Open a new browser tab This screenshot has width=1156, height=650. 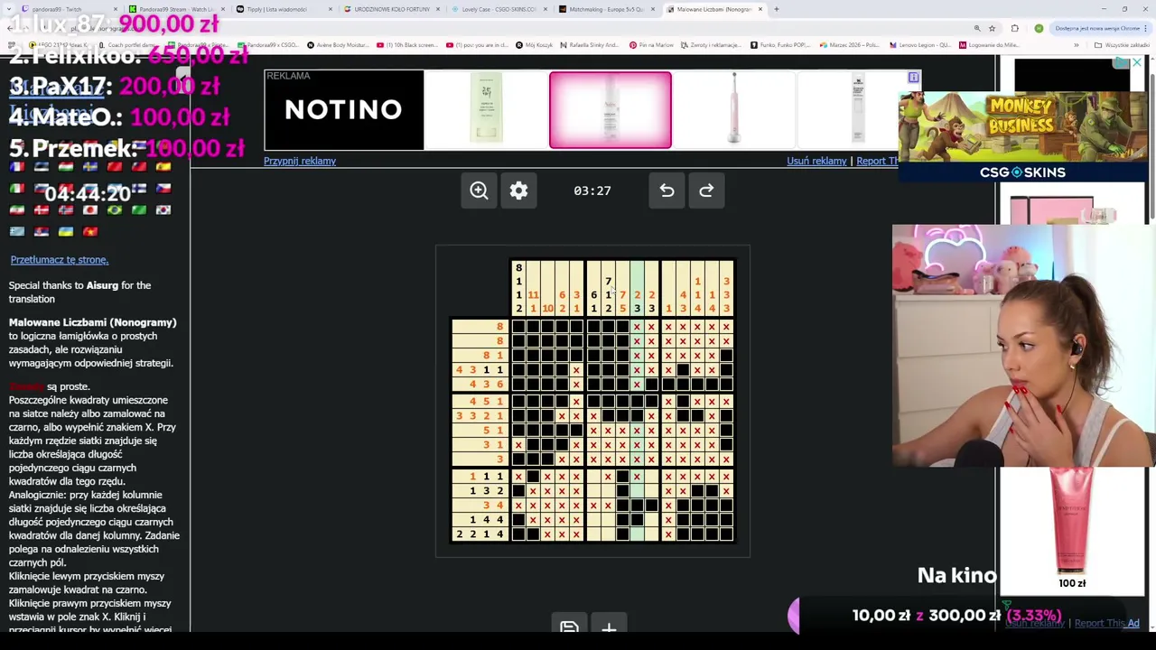pyautogui.click(x=776, y=9)
